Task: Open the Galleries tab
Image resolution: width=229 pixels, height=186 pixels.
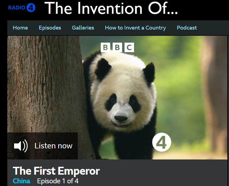Action: click(83, 28)
